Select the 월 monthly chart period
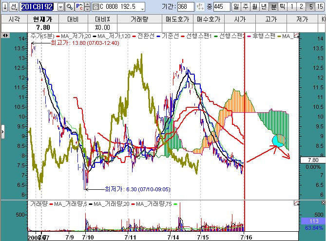 (254, 7)
